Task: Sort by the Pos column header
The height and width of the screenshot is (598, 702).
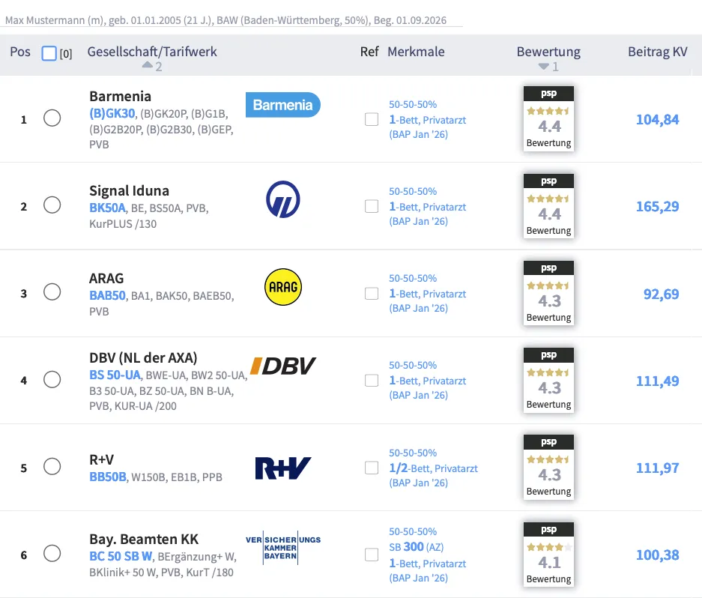Action: (20, 52)
